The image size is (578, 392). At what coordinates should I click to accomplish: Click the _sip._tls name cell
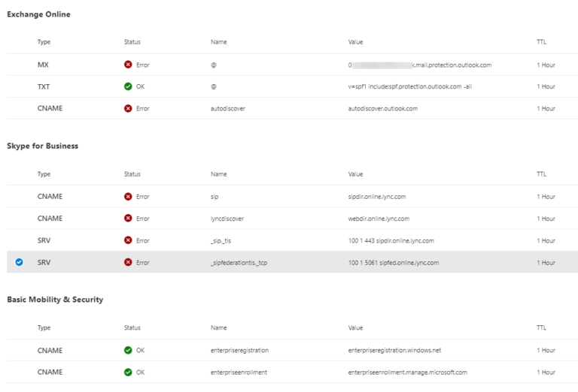point(221,241)
